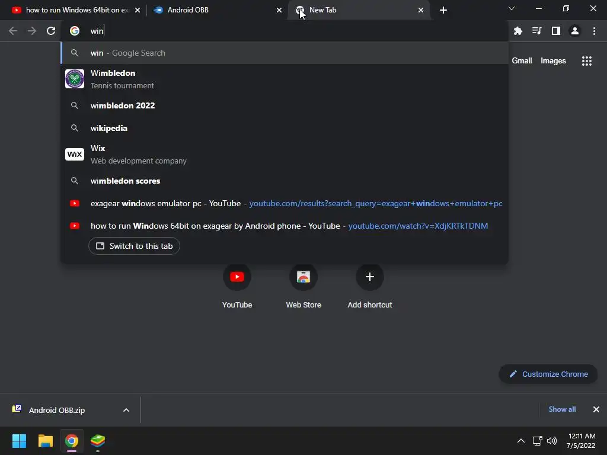Viewport: 607px width, 455px height.
Task: Click Switch to this tab button
Action: (x=134, y=246)
